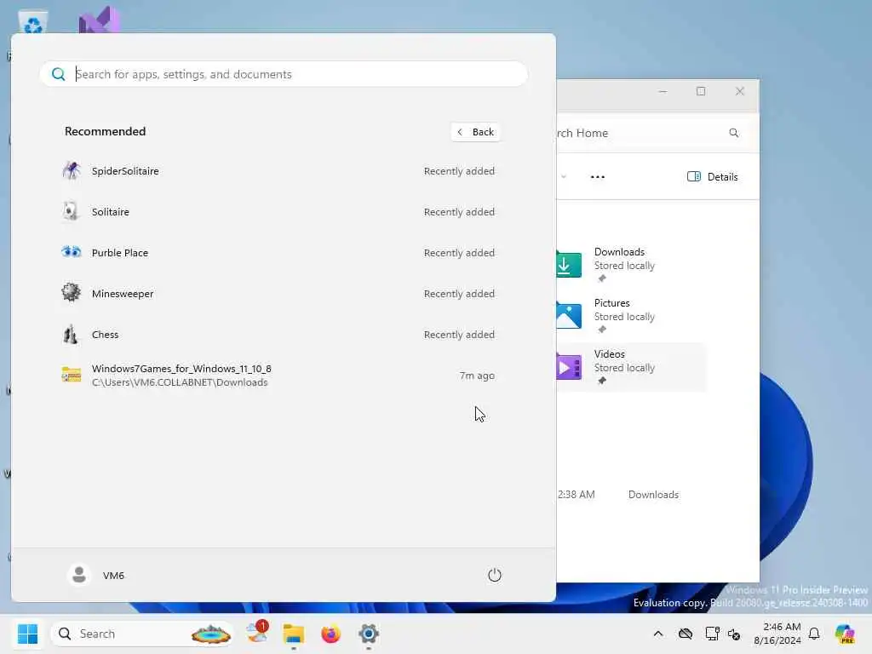Click the '7m ago' timestamp text

(477, 376)
